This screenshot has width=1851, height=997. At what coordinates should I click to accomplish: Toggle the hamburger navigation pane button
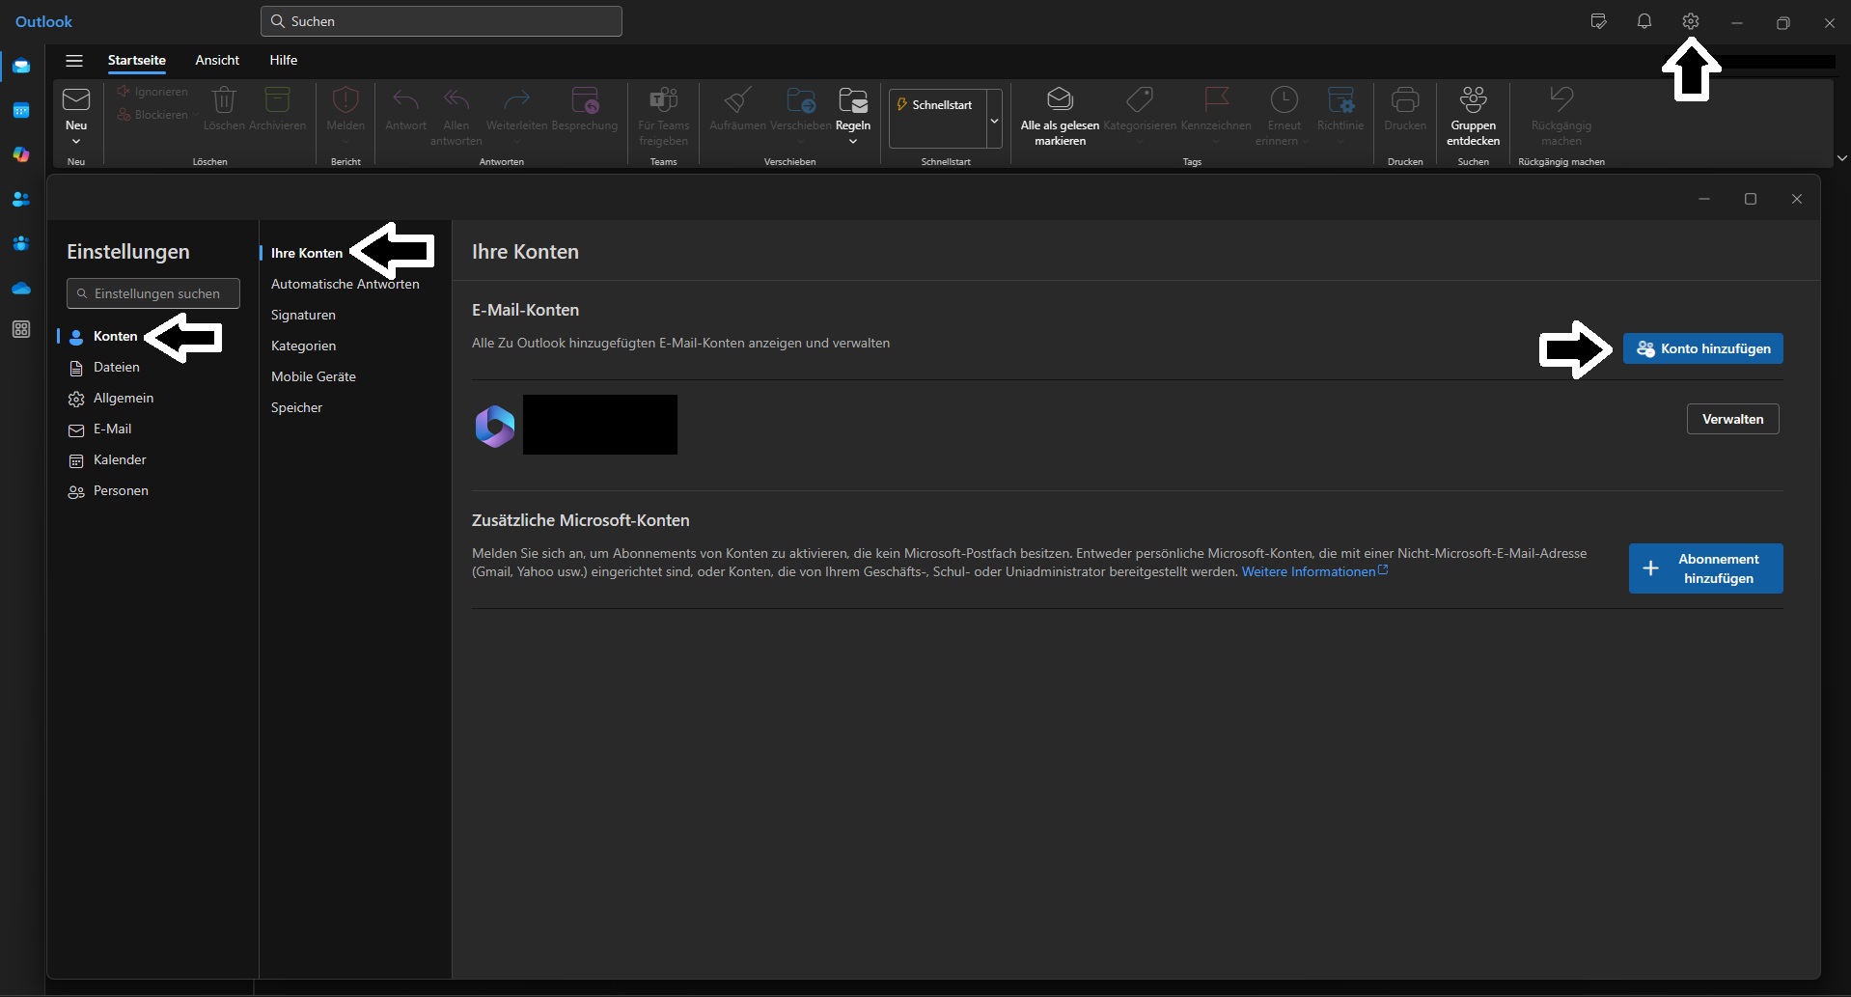74,60
